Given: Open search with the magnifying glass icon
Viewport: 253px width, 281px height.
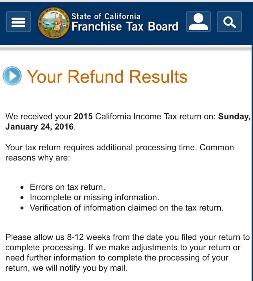Looking at the screenshot, I should point(229,22).
